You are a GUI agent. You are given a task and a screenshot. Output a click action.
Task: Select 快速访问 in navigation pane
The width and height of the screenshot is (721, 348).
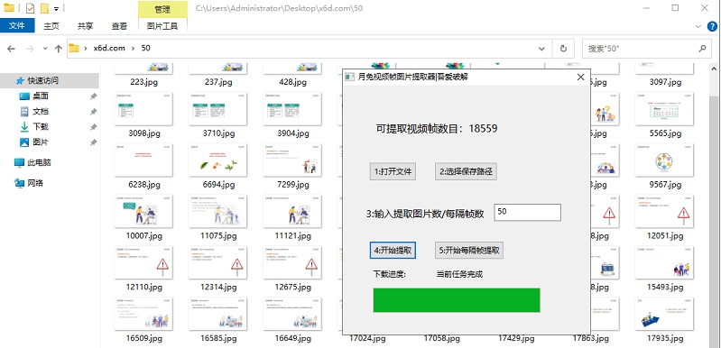[x=50, y=80]
